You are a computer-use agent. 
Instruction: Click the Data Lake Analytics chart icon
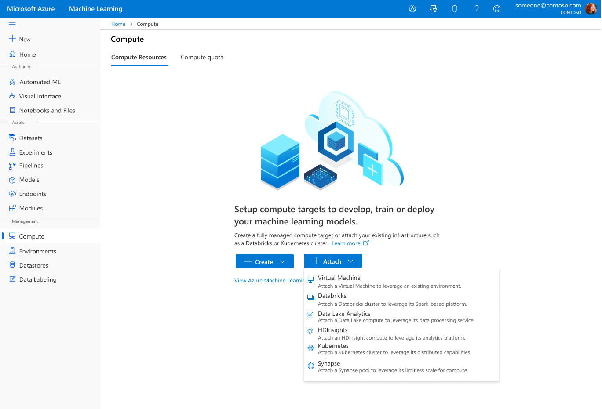(x=311, y=315)
